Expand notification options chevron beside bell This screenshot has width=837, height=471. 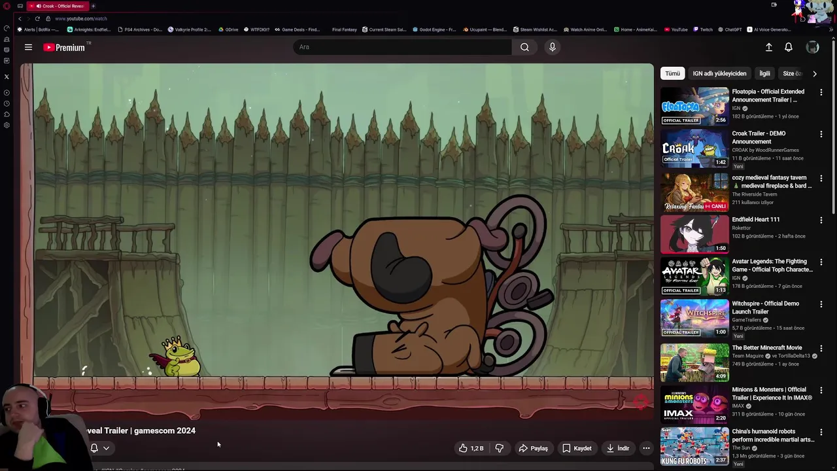click(x=106, y=448)
